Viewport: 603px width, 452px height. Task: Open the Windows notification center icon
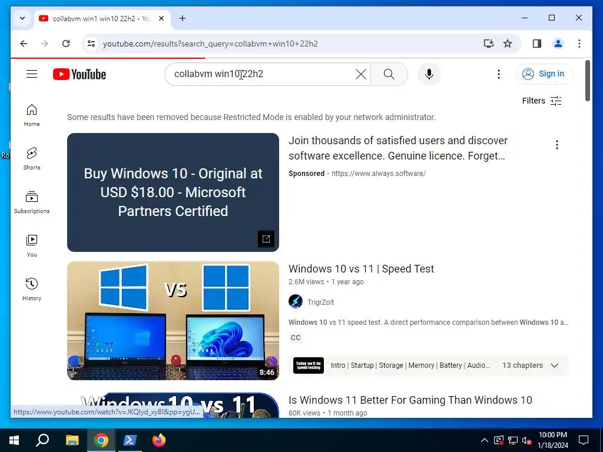click(584, 440)
